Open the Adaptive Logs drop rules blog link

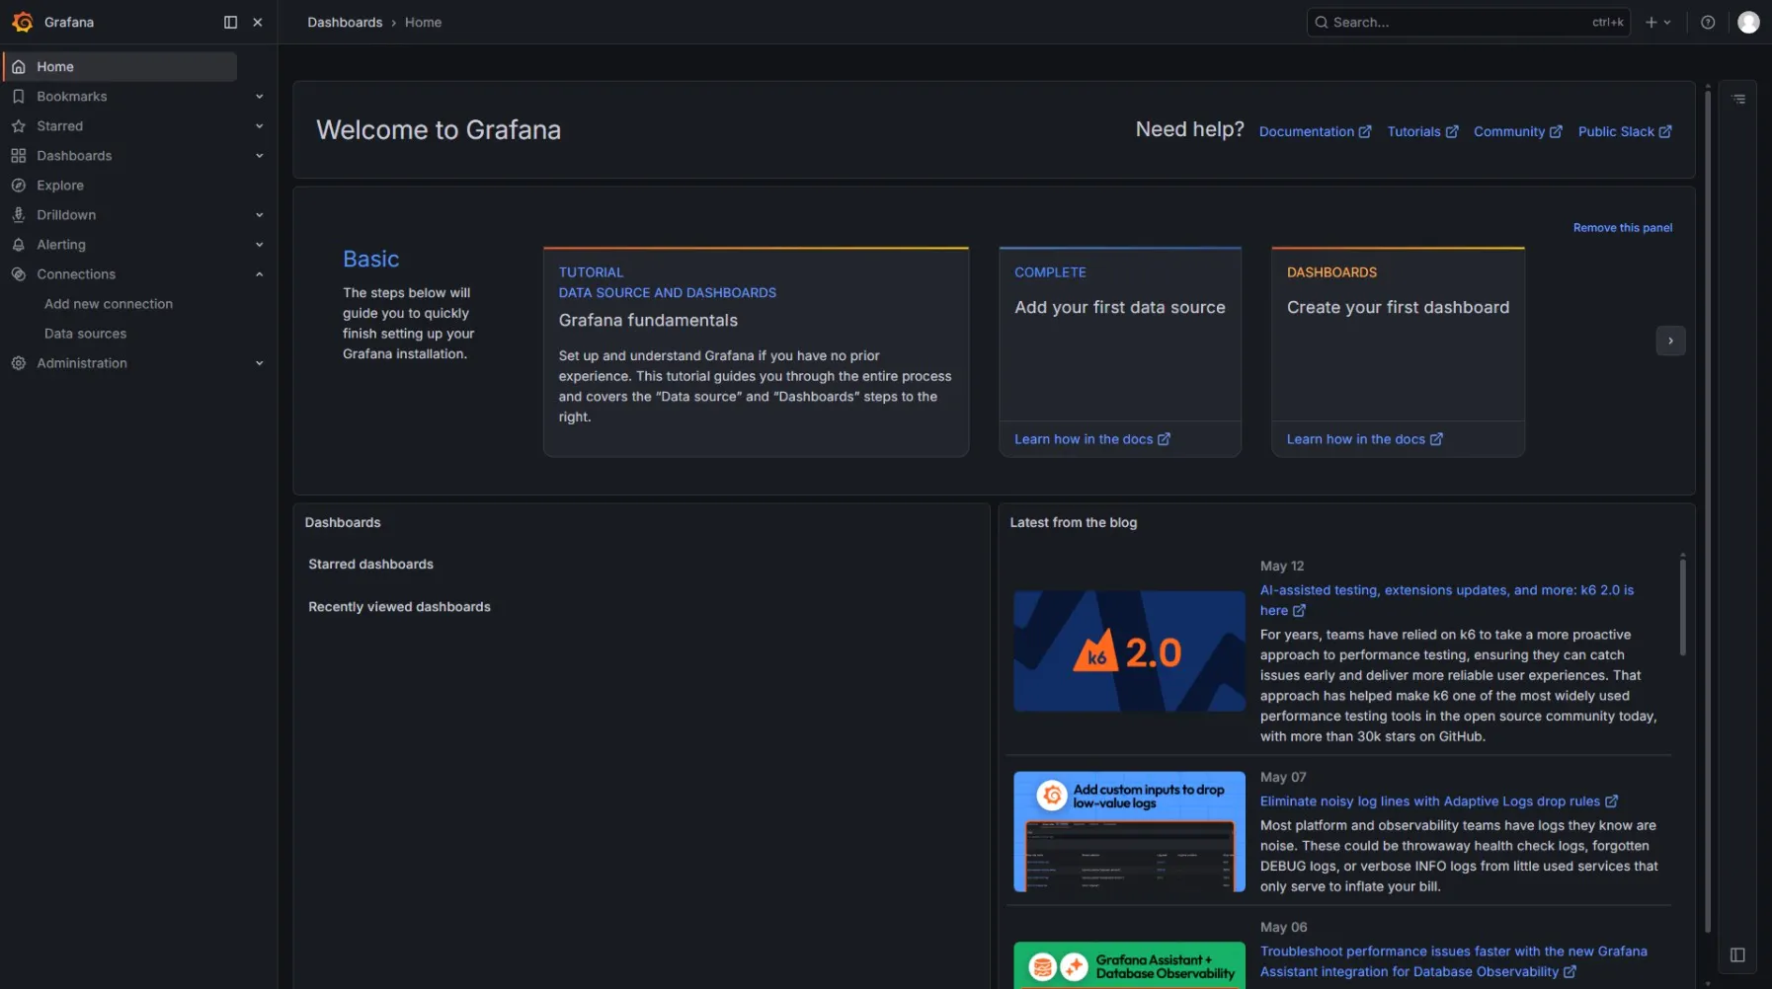coord(1439,801)
